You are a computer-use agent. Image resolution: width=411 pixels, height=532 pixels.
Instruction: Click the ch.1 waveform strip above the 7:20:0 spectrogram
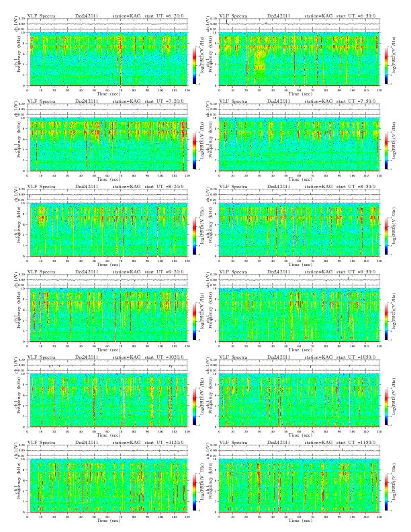point(107,109)
